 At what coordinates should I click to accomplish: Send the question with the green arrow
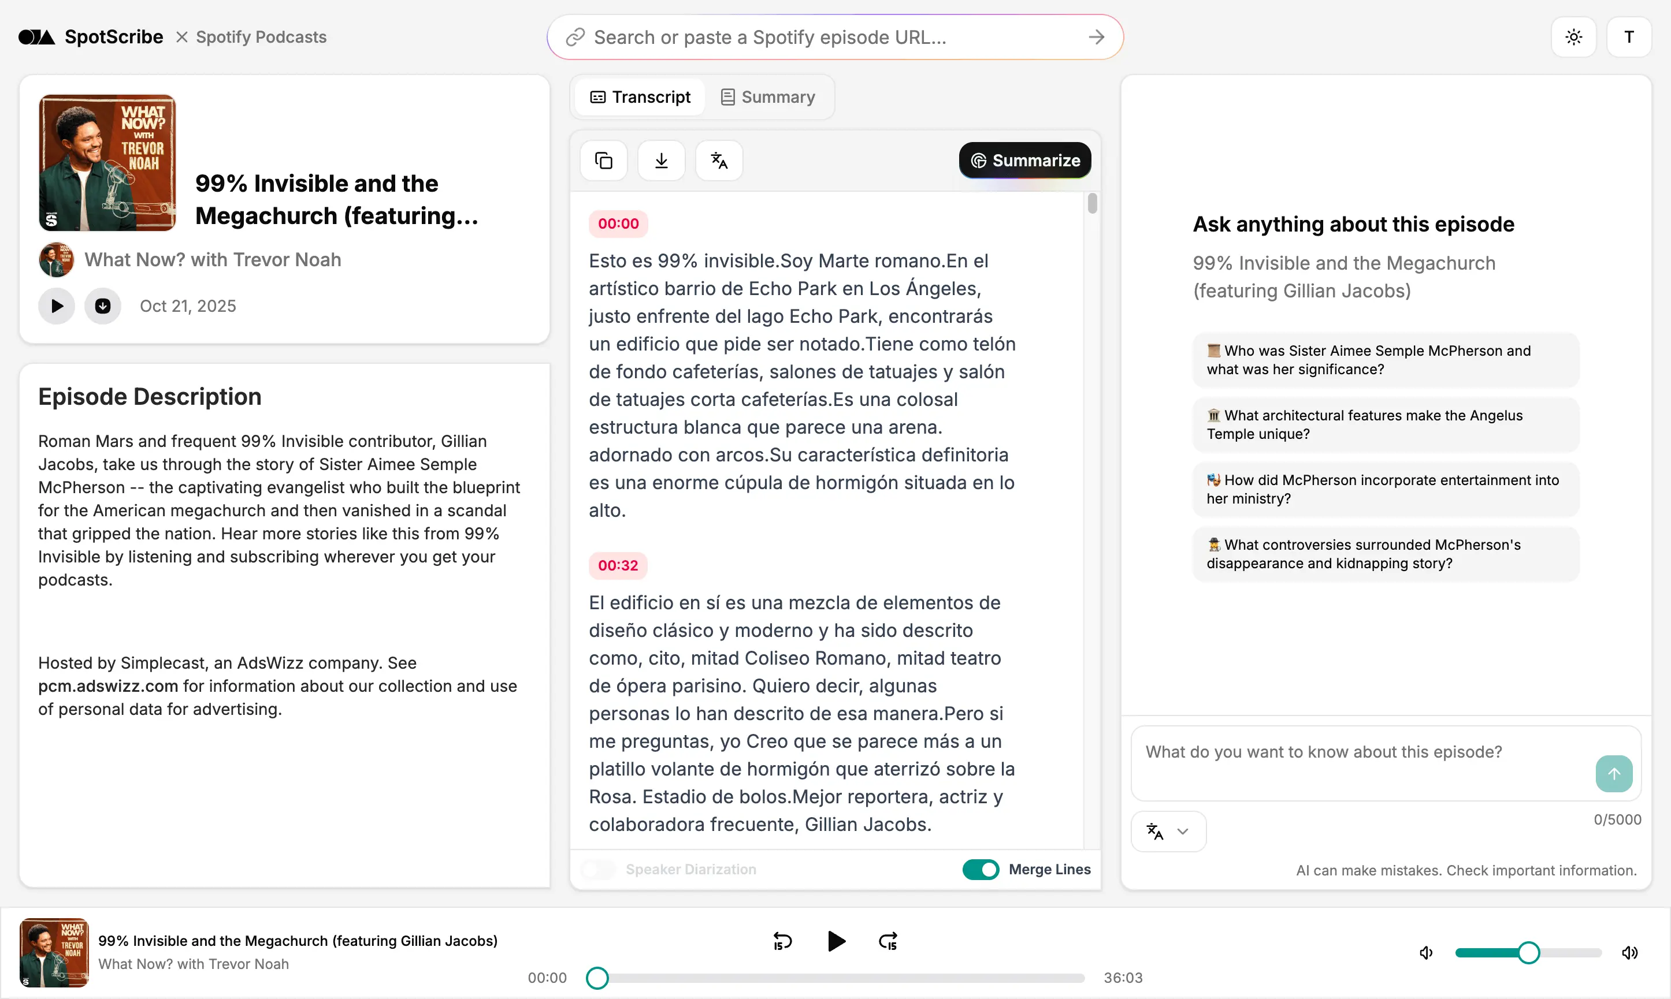[x=1614, y=773]
